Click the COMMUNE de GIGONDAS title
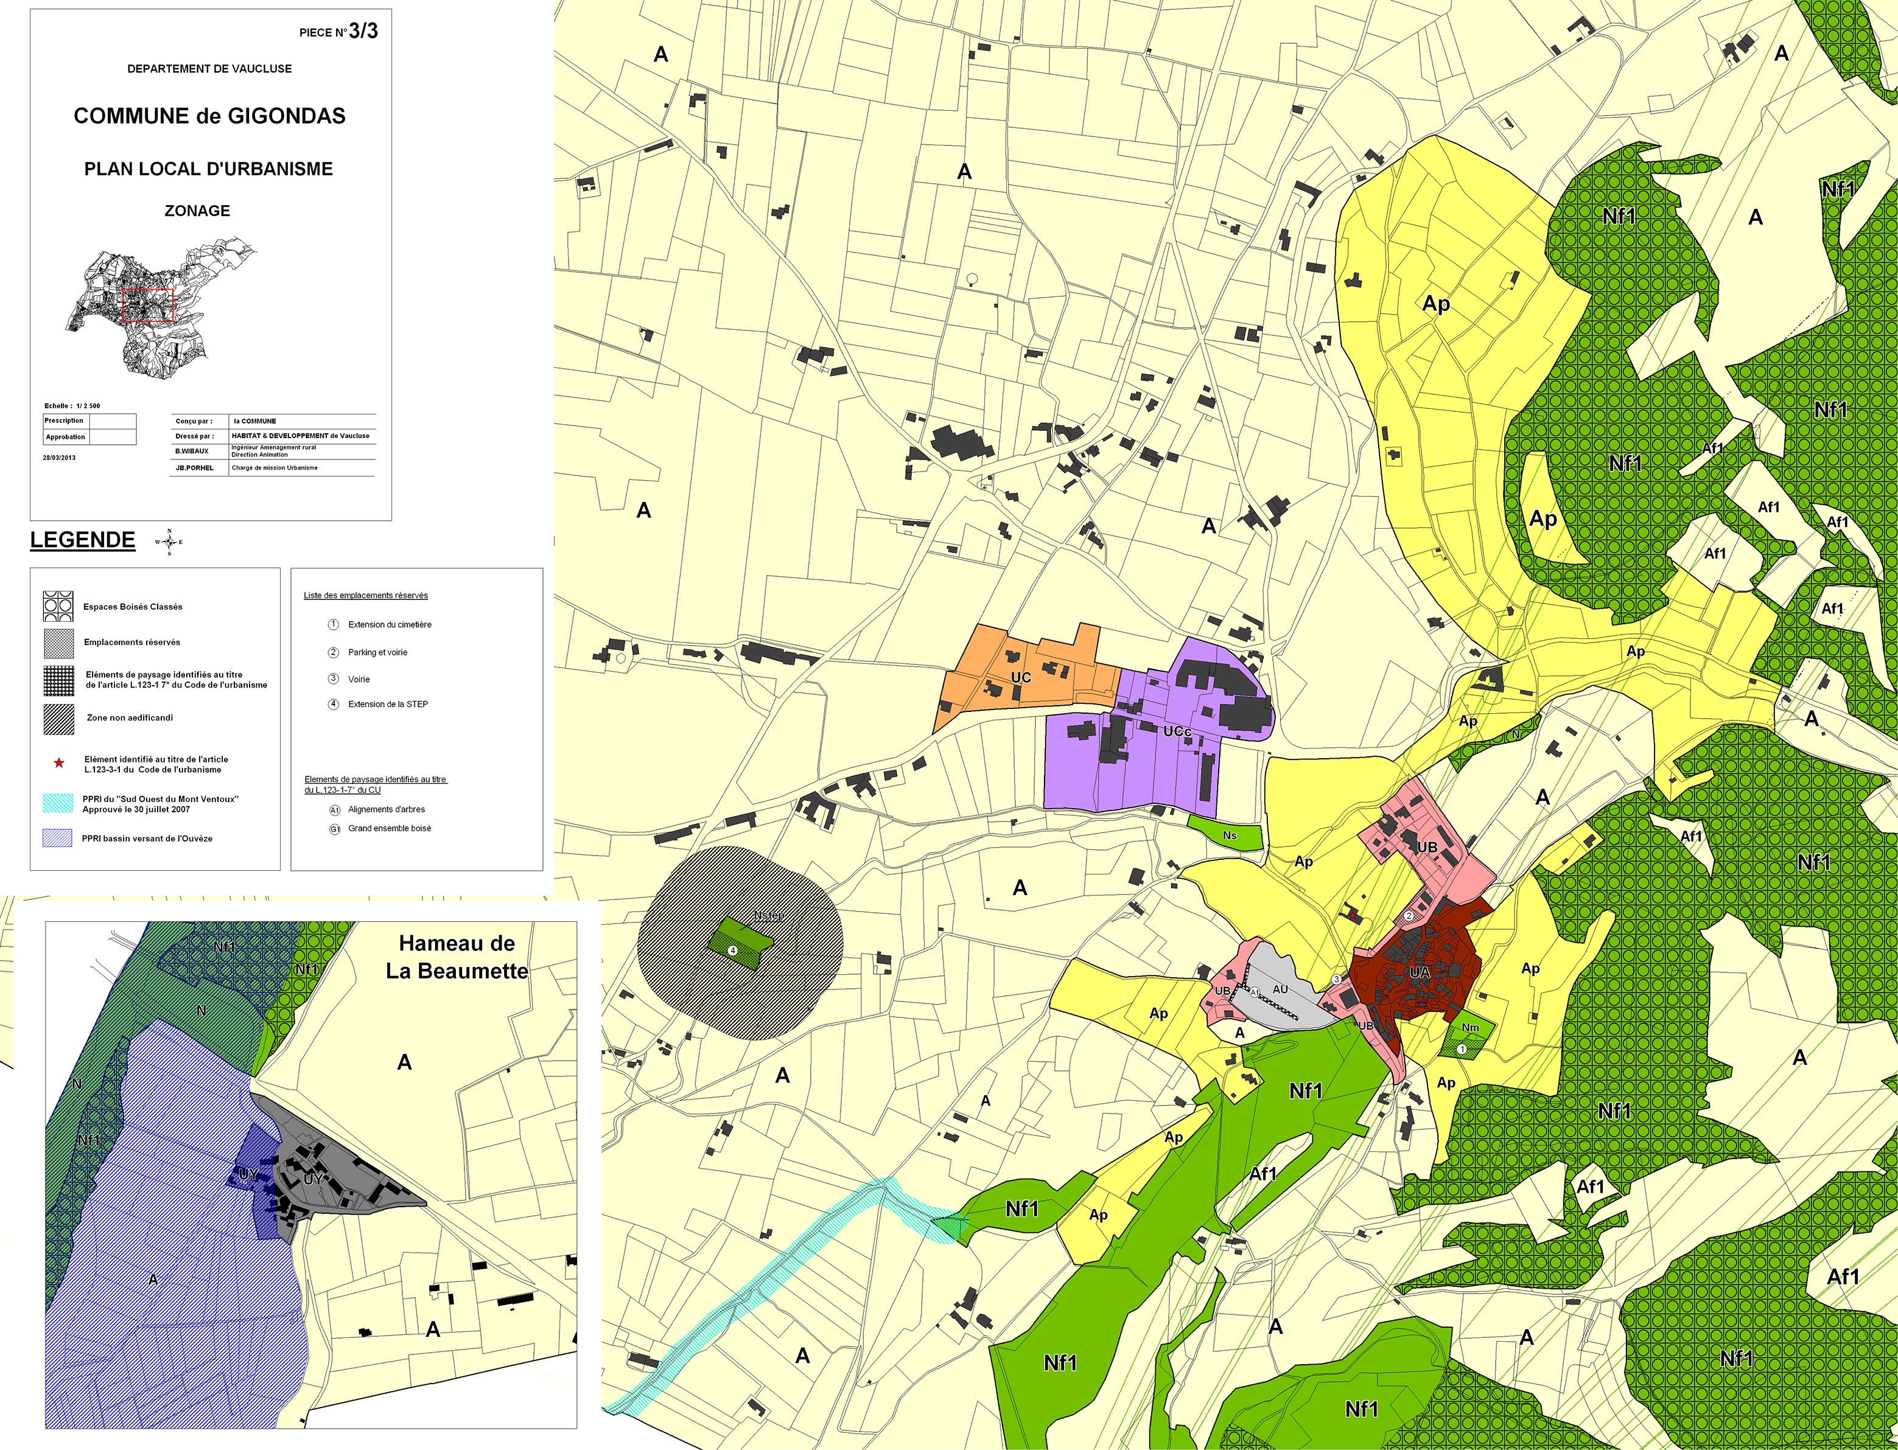Image resolution: width=1898 pixels, height=1450 pixels. tap(209, 116)
